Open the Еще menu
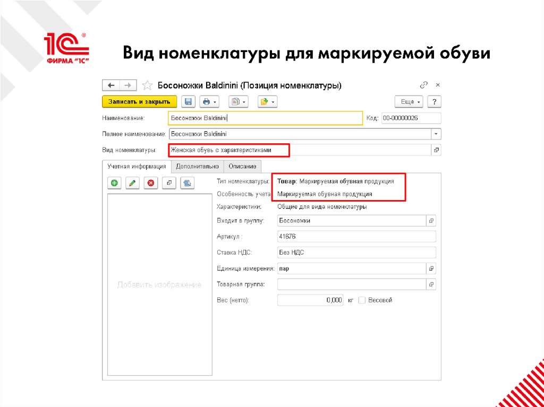Image resolution: width=544 pixels, height=407 pixels. tap(409, 102)
